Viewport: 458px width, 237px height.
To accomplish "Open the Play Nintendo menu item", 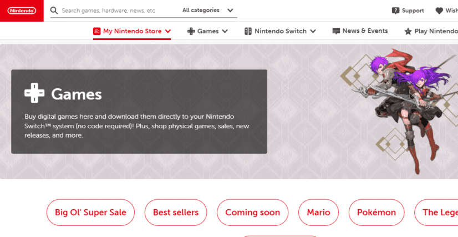I will point(431,31).
